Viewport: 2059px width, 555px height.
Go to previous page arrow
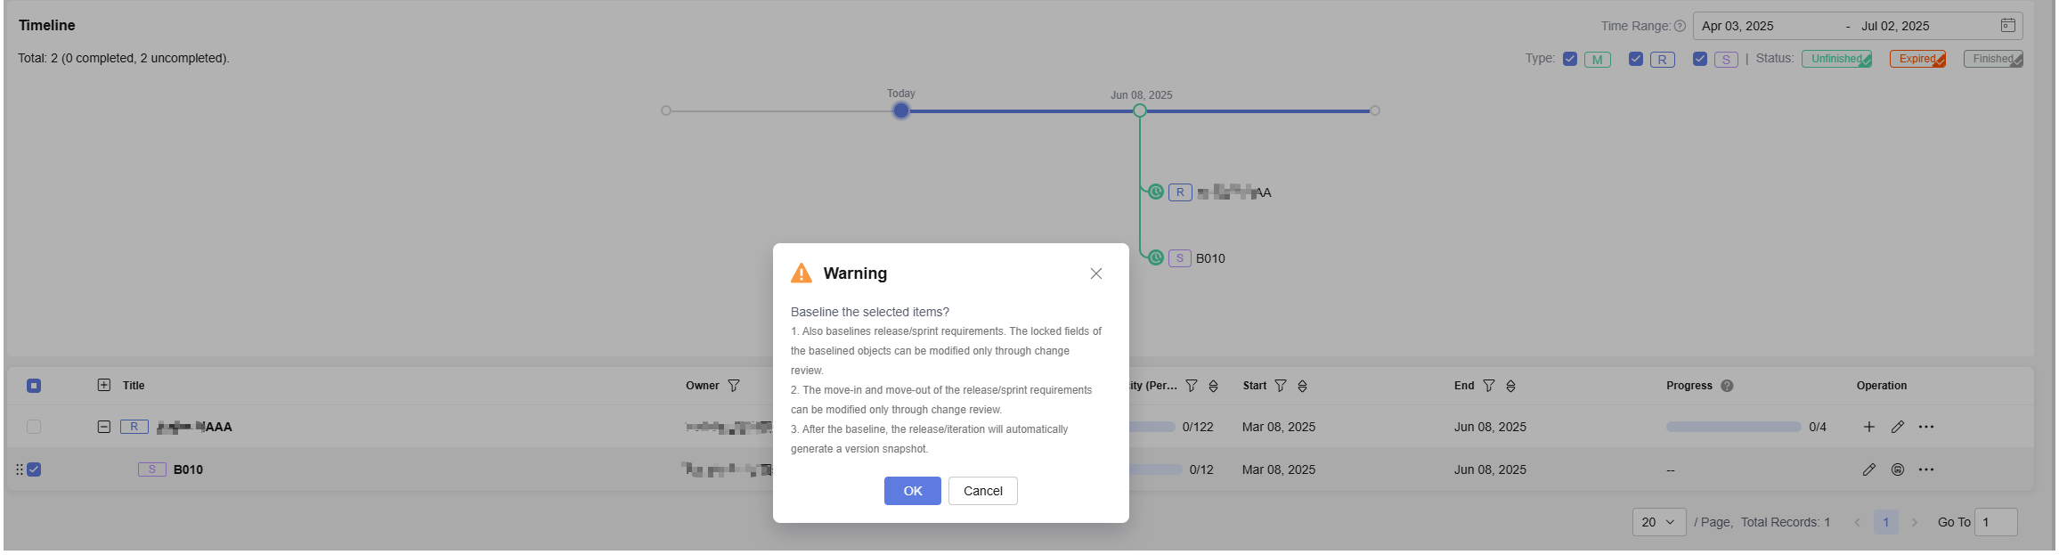click(1857, 522)
